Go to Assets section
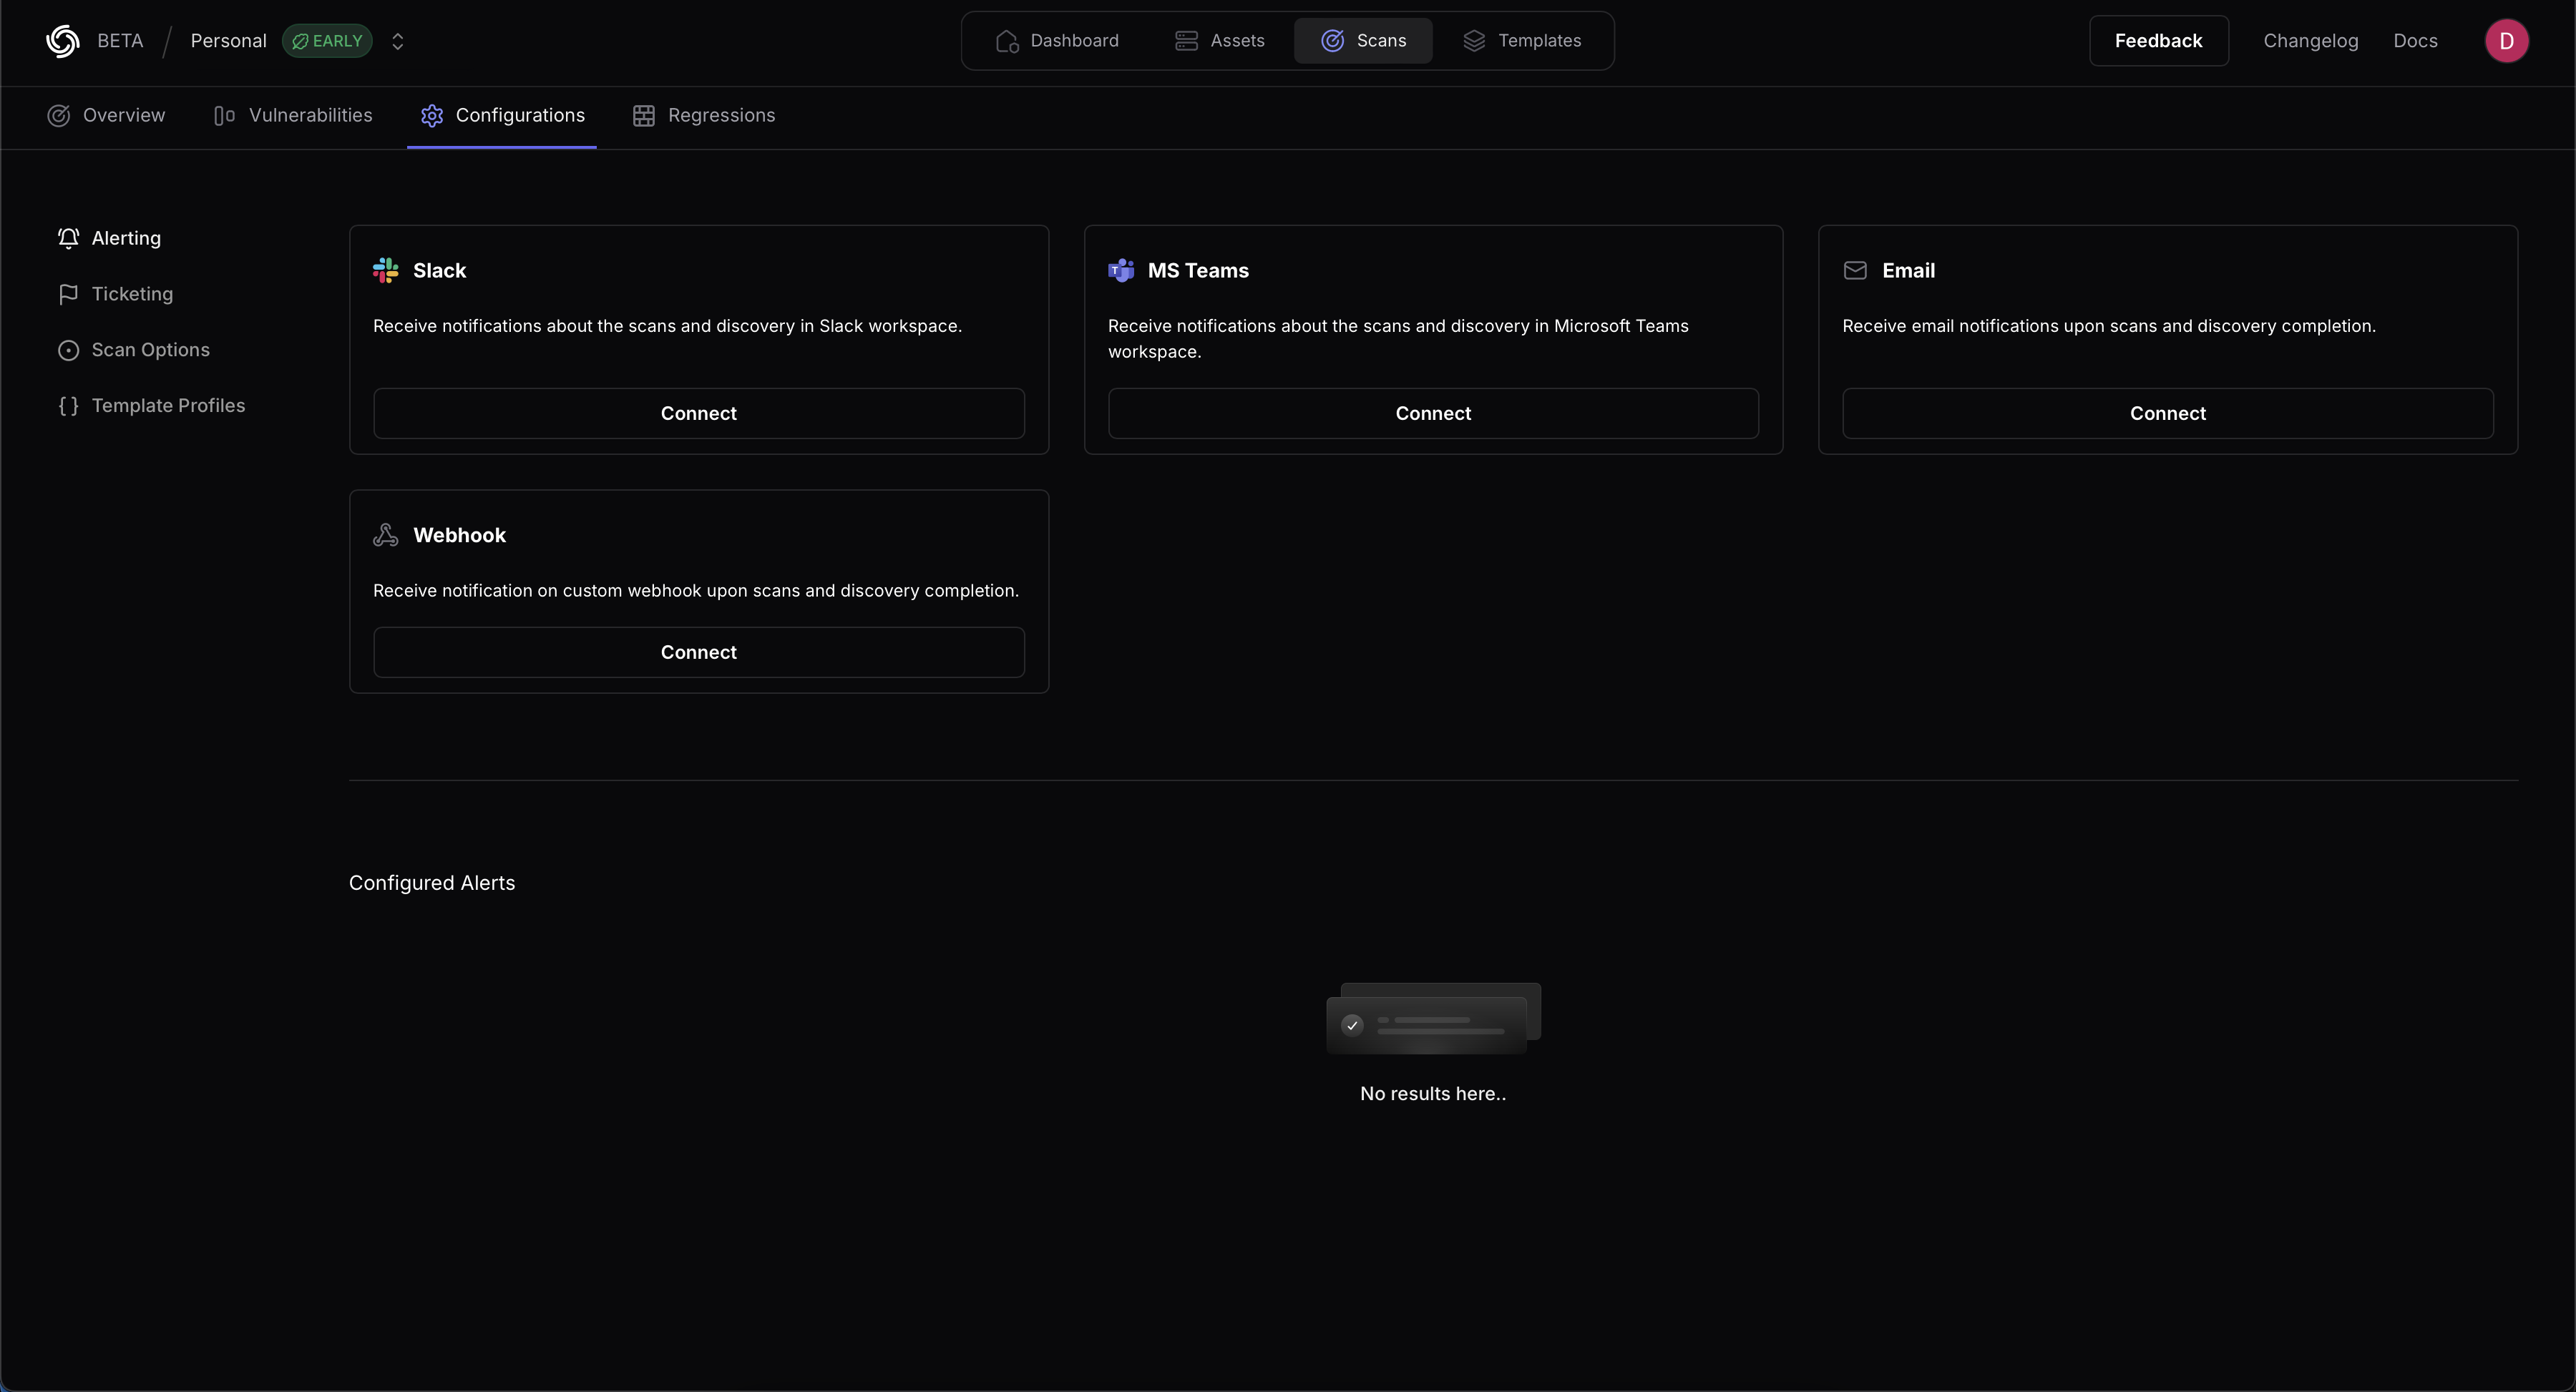The image size is (2576, 1392). pyautogui.click(x=1219, y=41)
